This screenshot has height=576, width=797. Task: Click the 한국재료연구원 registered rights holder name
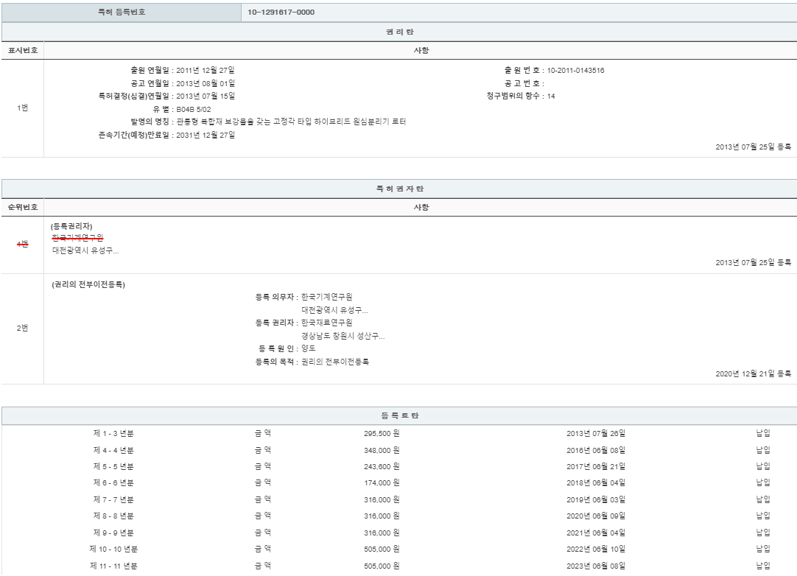(327, 323)
